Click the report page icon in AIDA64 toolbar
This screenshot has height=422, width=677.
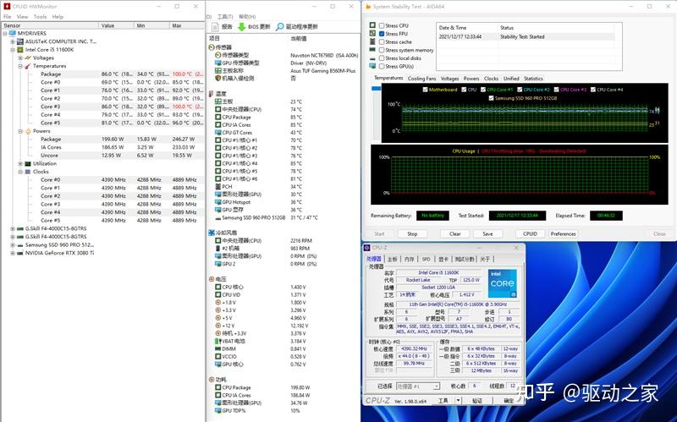coord(216,27)
